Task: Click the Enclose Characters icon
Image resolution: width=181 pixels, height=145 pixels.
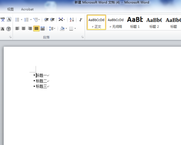Action: point(8,29)
